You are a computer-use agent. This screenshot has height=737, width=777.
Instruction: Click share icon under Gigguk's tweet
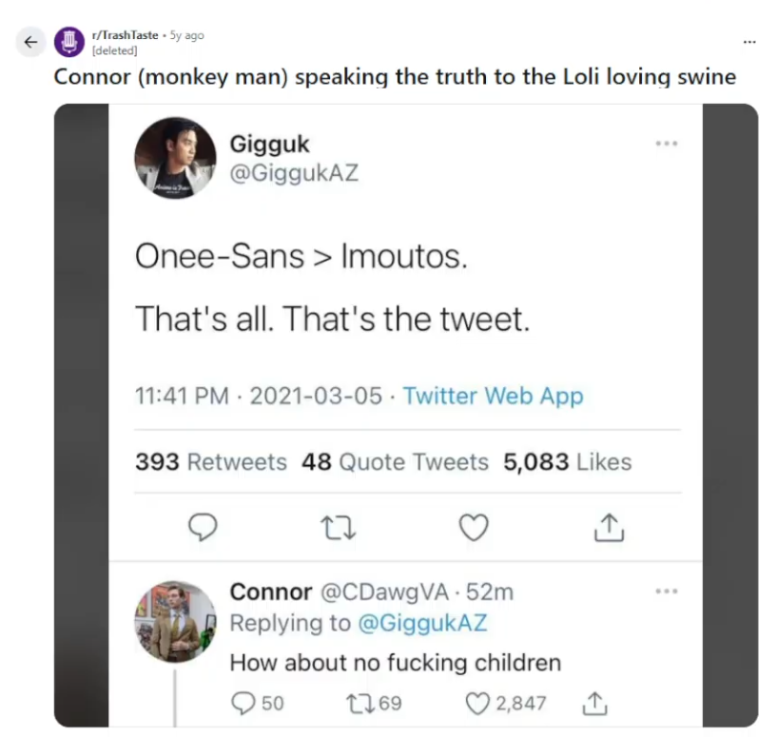coord(609,527)
